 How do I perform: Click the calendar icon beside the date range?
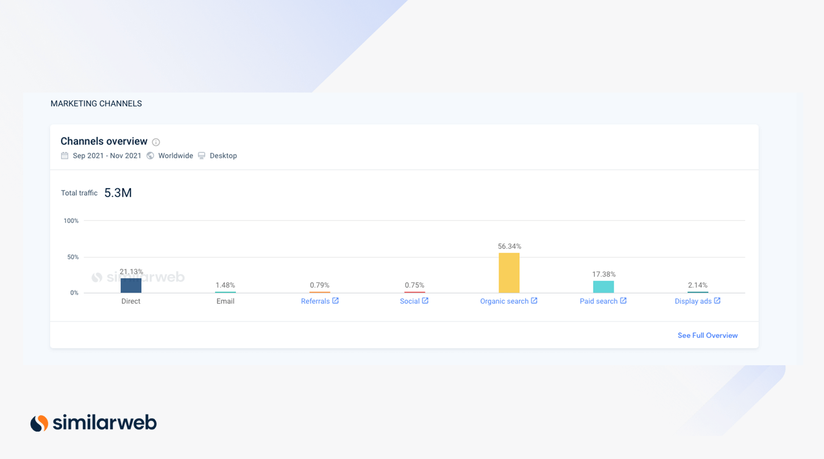click(64, 155)
